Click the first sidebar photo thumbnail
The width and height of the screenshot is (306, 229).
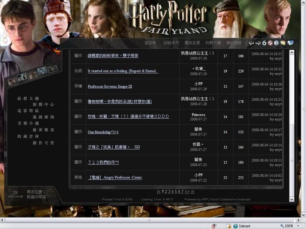click(x=13, y=81)
